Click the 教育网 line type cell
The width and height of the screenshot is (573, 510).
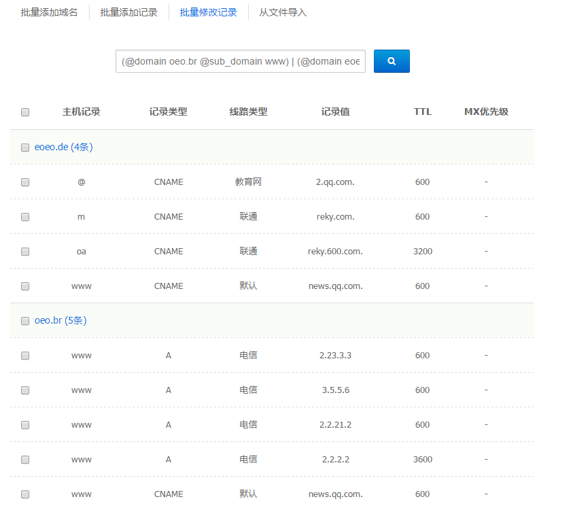249,182
